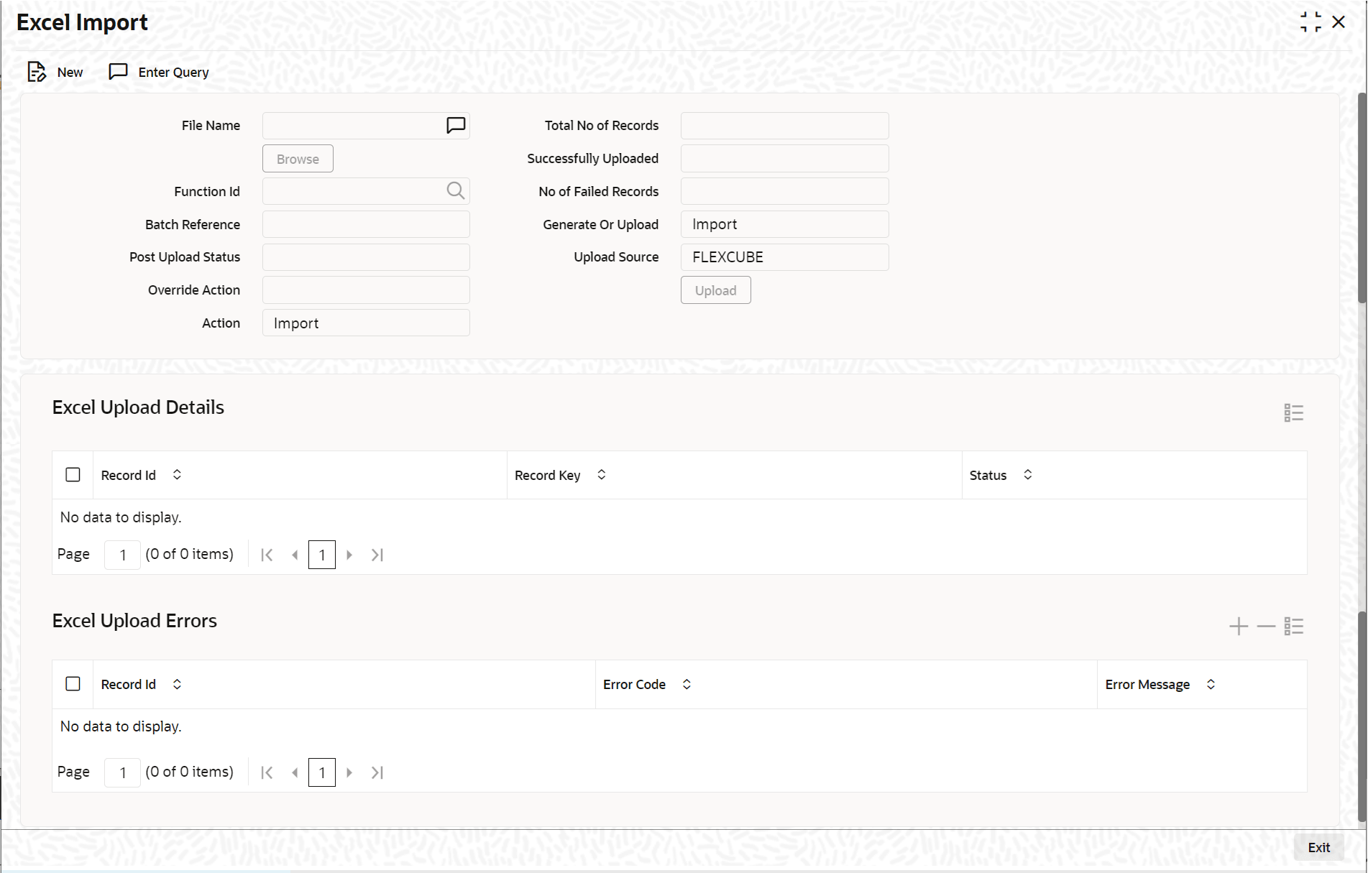Remove a row from Excel Upload Errors
This screenshot has height=873, width=1368.
pos(1265,626)
